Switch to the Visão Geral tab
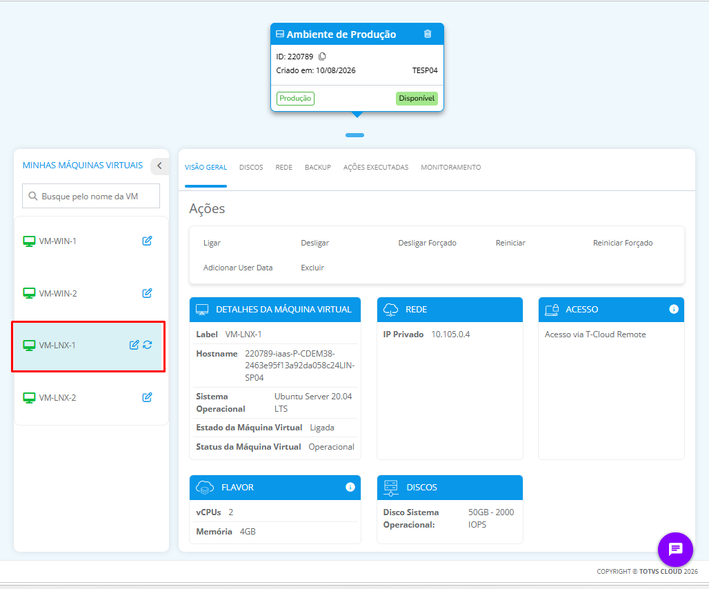The height and width of the screenshot is (589, 709). pyautogui.click(x=206, y=168)
